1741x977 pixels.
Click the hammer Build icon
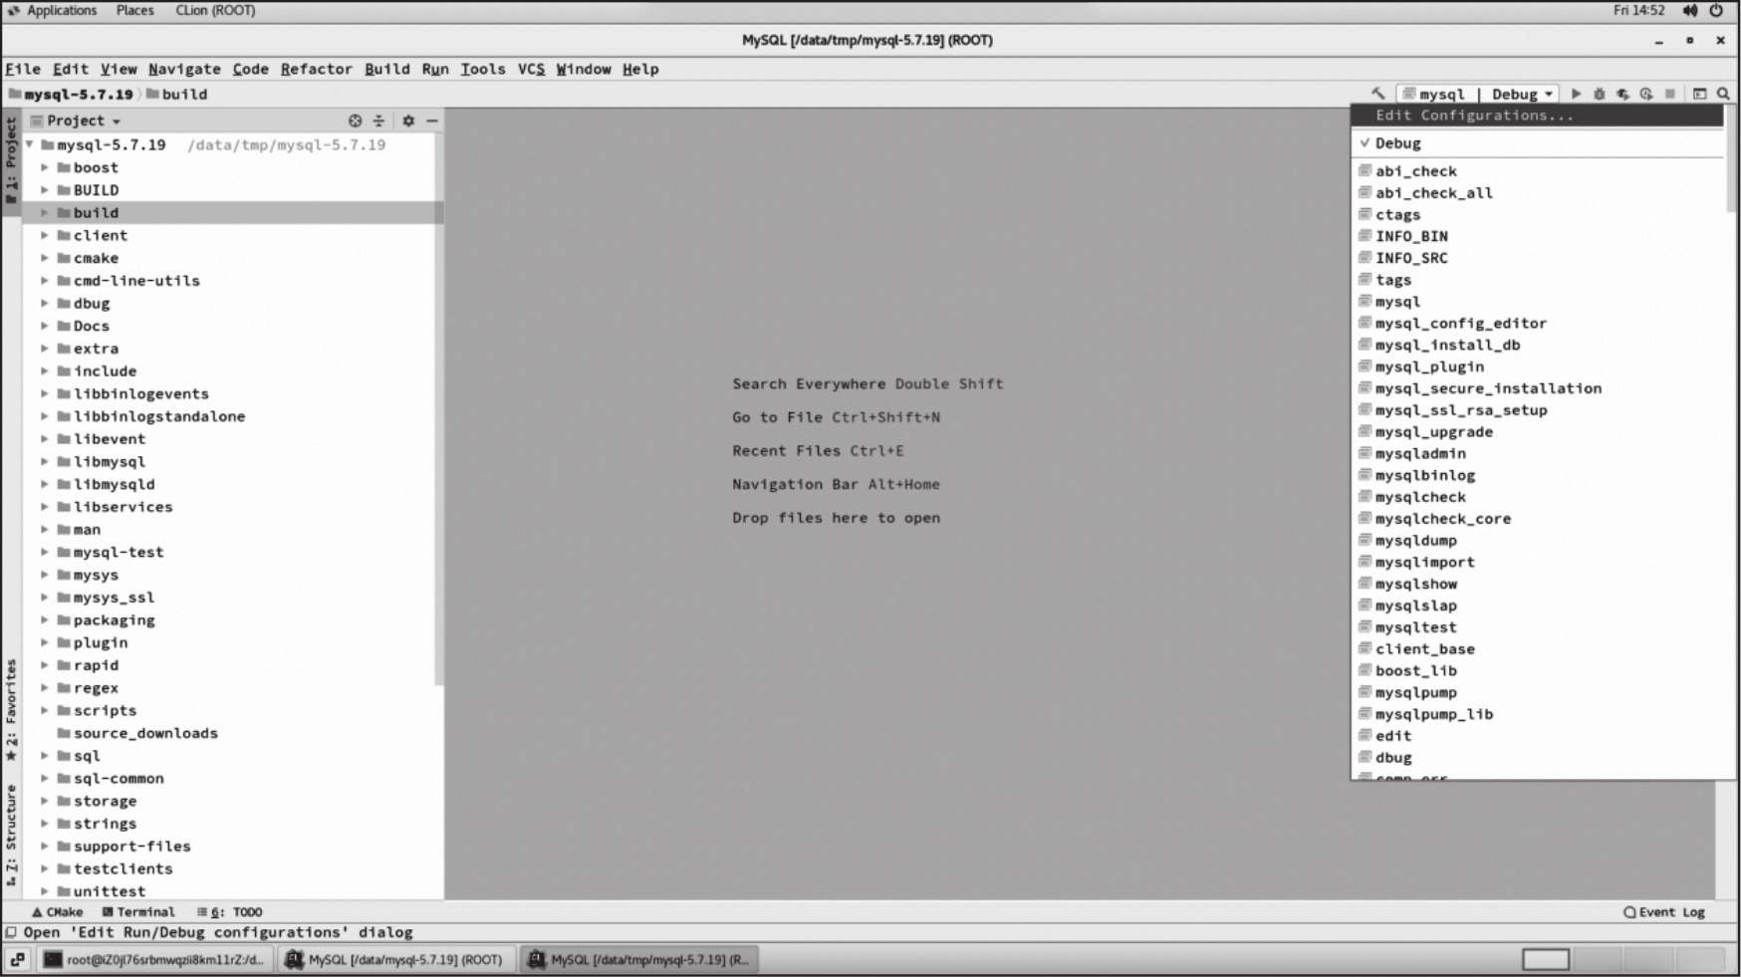(1378, 94)
